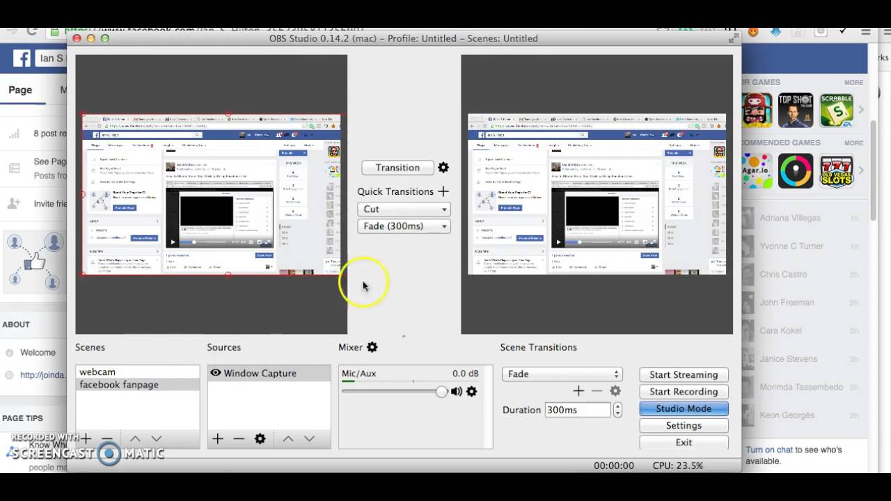Open the Cut quick transition dropdown
The image size is (891, 501).
coord(404,209)
